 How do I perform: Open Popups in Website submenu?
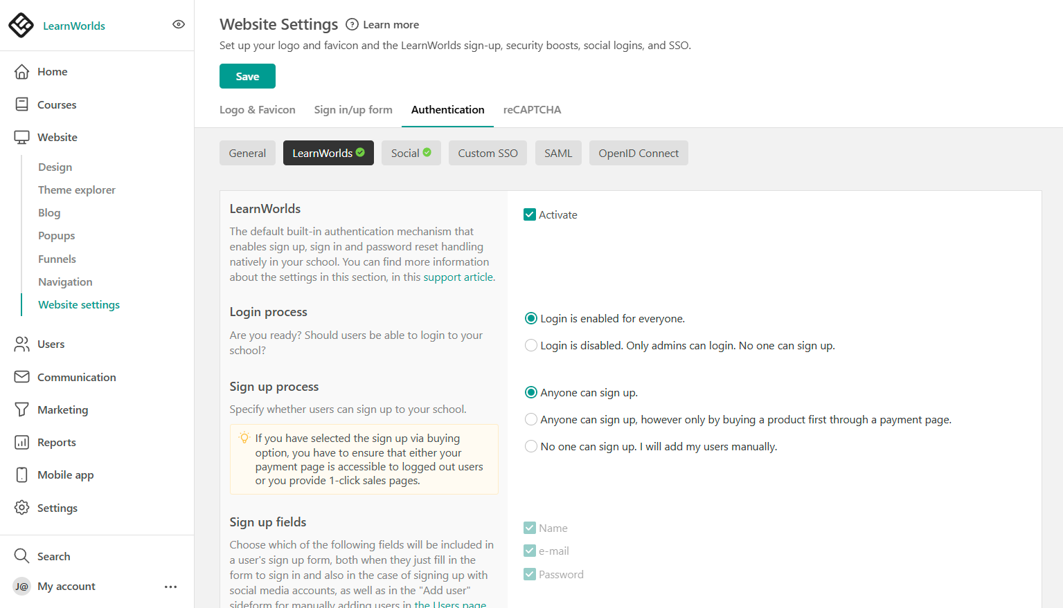coord(57,235)
